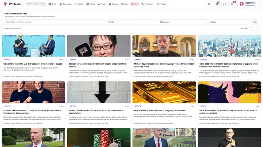Open the Latest sort dropdown

pos(229,22)
